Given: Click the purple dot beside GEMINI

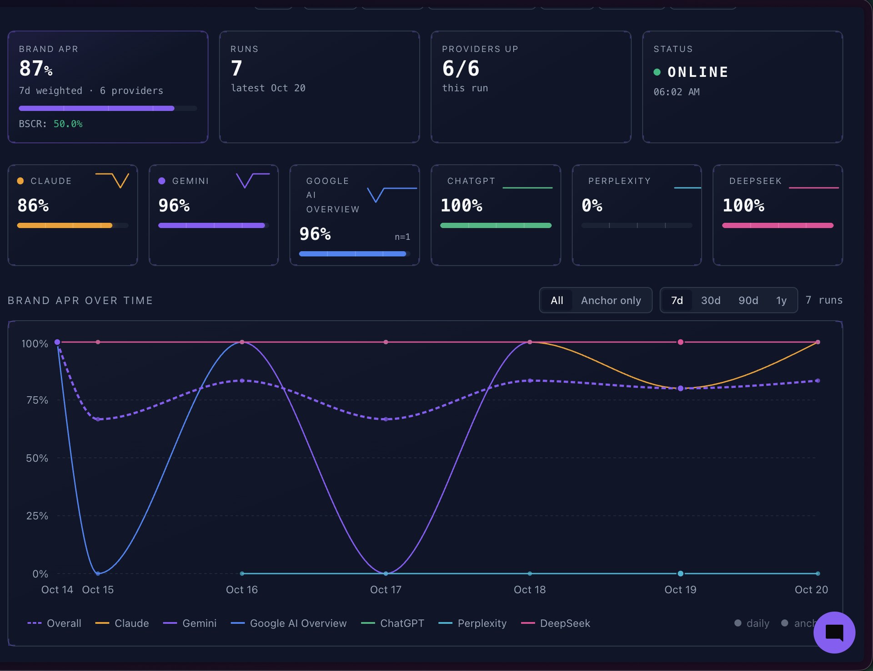Looking at the screenshot, I should (161, 181).
